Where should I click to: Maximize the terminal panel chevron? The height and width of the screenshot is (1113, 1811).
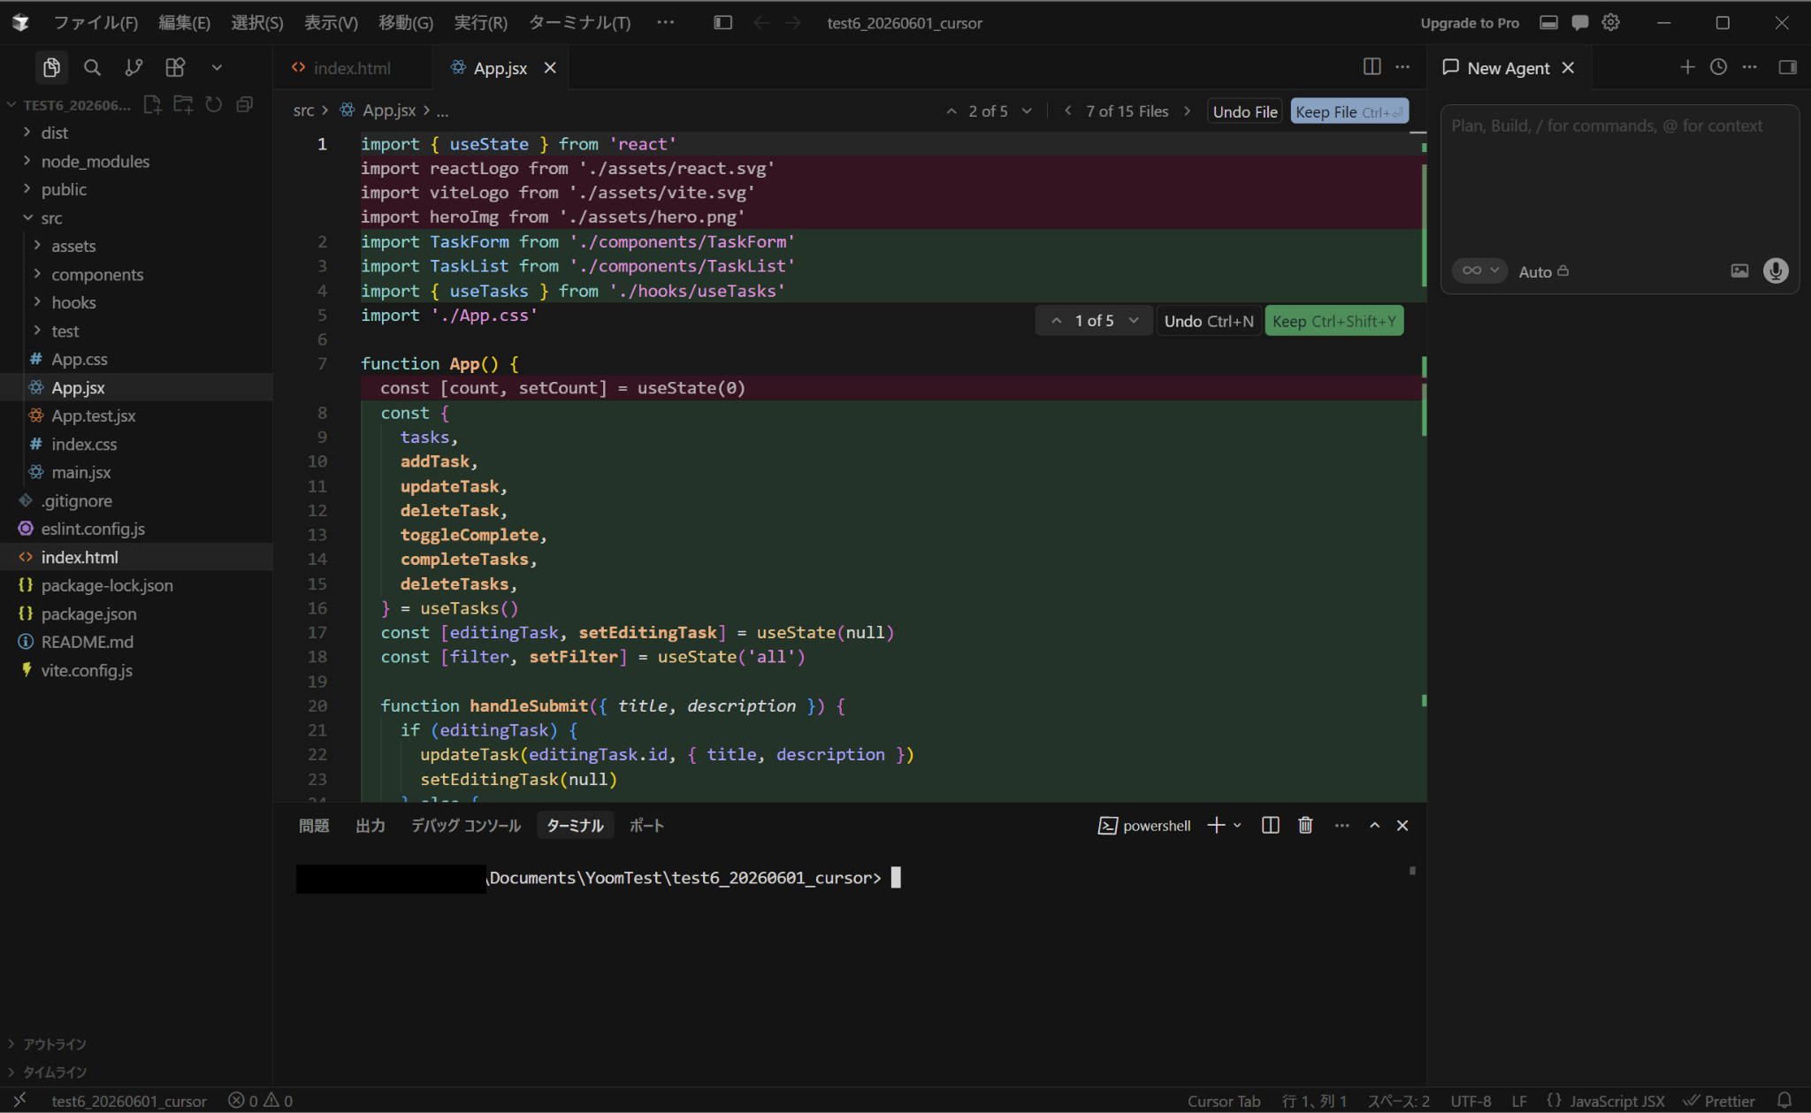click(1374, 825)
